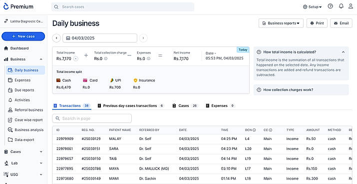The image size is (357, 184).
Task: Click info icon beside Total collection charge
Action: tap(106, 58)
